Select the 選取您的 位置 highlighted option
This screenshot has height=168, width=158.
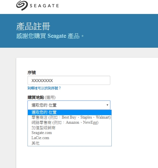pyautogui.click(x=70, y=112)
